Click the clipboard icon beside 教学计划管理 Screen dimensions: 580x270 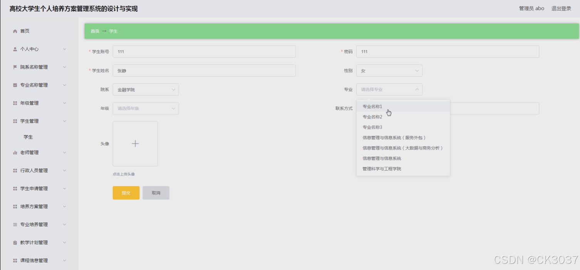(14, 242)
